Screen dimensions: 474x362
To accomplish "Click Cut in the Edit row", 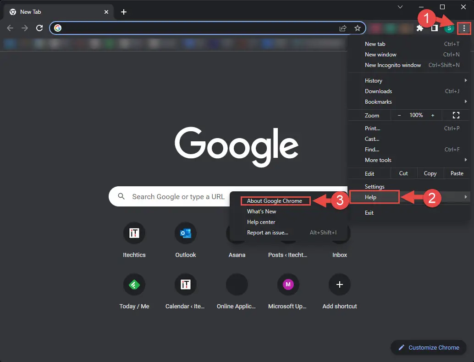I will (403, 173).
